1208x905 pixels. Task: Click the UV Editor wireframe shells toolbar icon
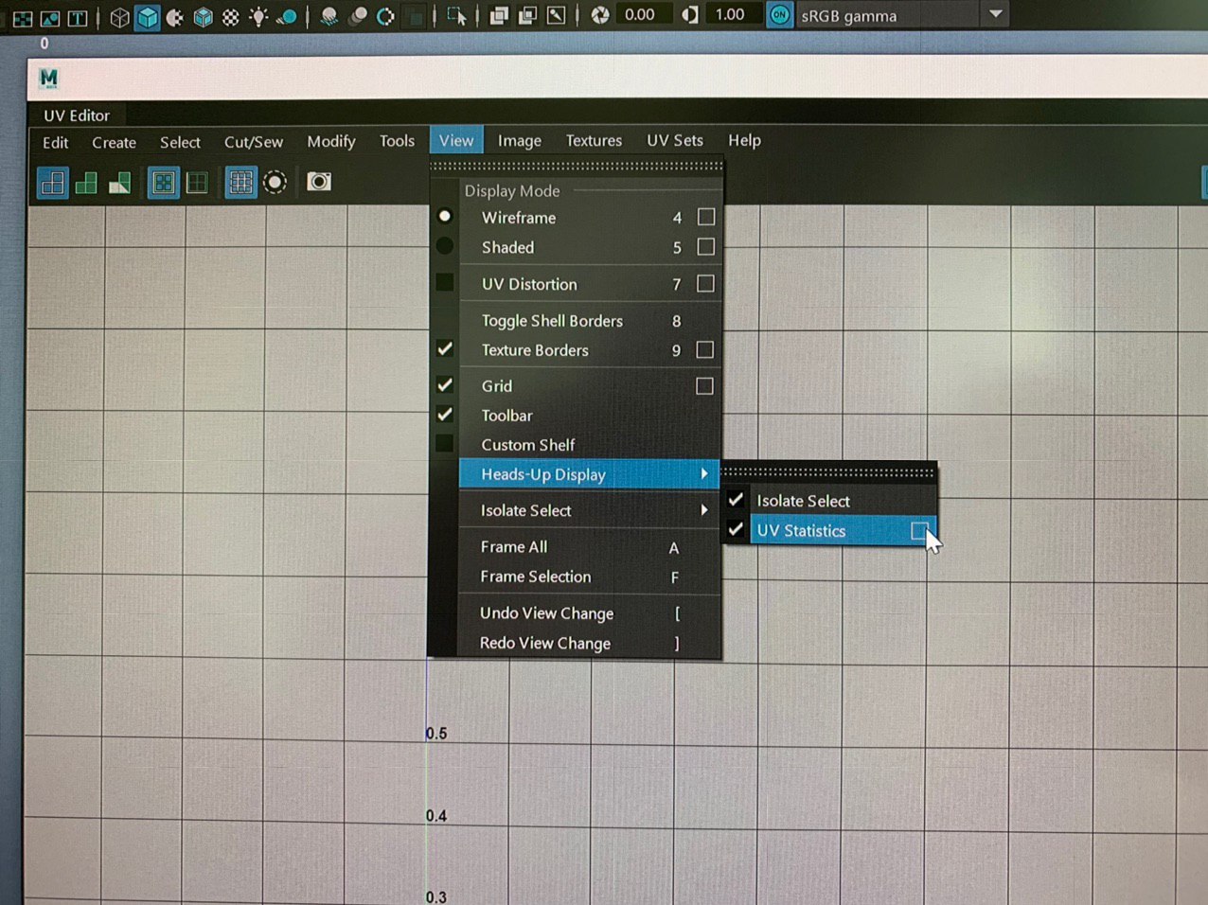[53, 183]
